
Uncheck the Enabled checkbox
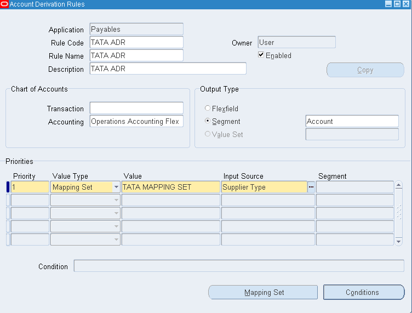pyautogui.click(x=261, y=55)
